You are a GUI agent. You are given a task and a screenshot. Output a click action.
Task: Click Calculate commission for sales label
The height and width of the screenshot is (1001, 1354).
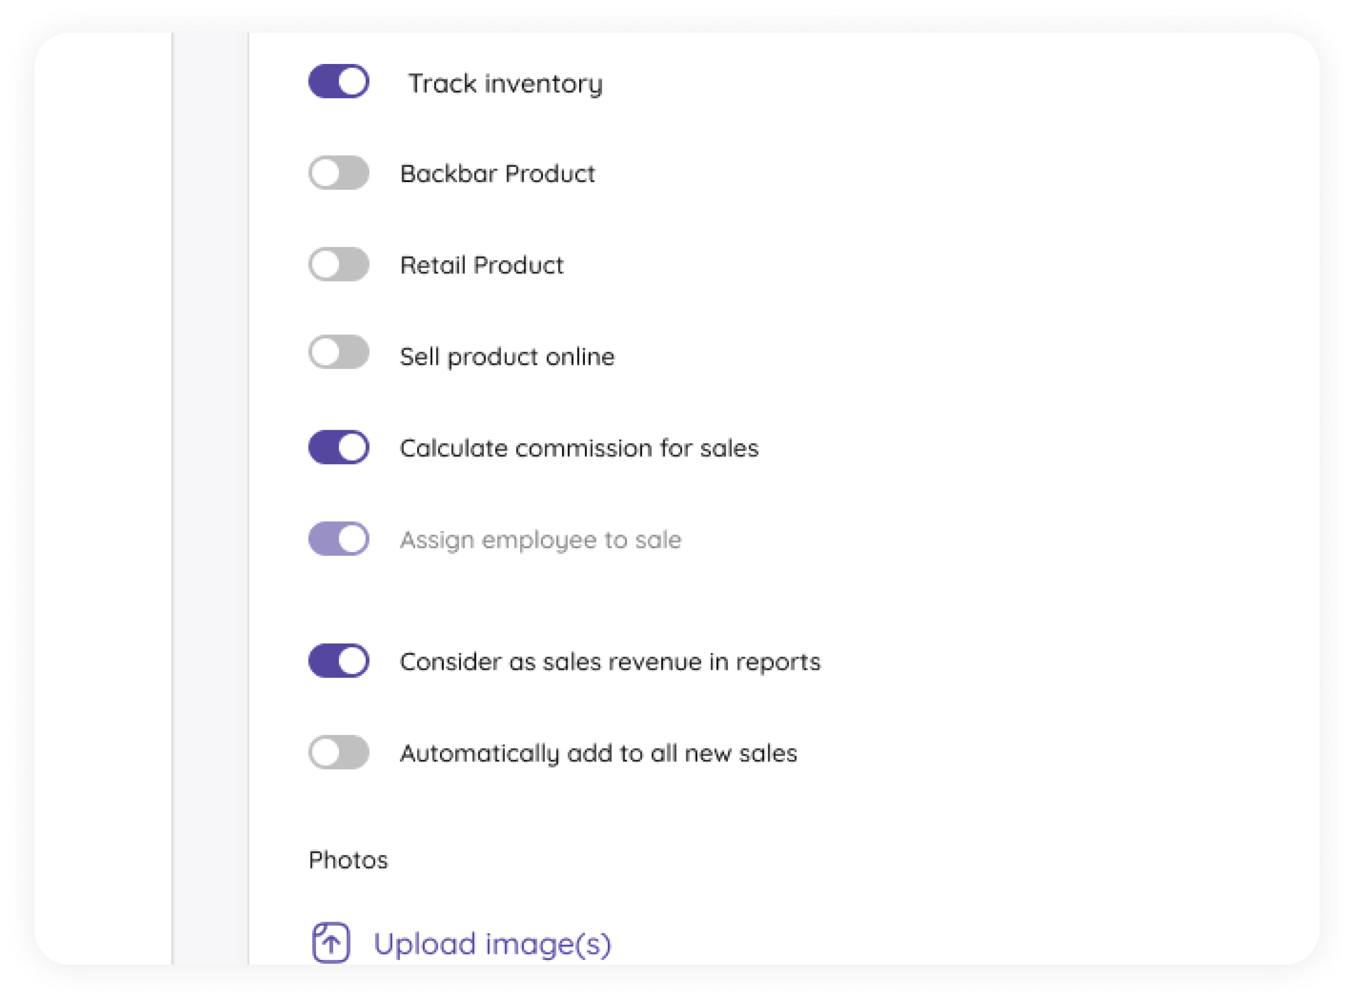(x=579, y=448)
